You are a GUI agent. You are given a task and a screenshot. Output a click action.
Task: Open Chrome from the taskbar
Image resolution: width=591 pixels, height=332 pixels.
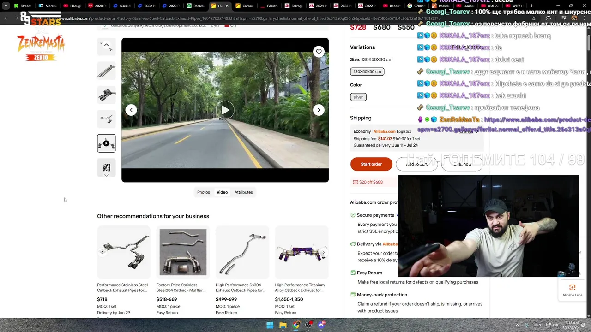pyautogui.click(x=295, y=325)
